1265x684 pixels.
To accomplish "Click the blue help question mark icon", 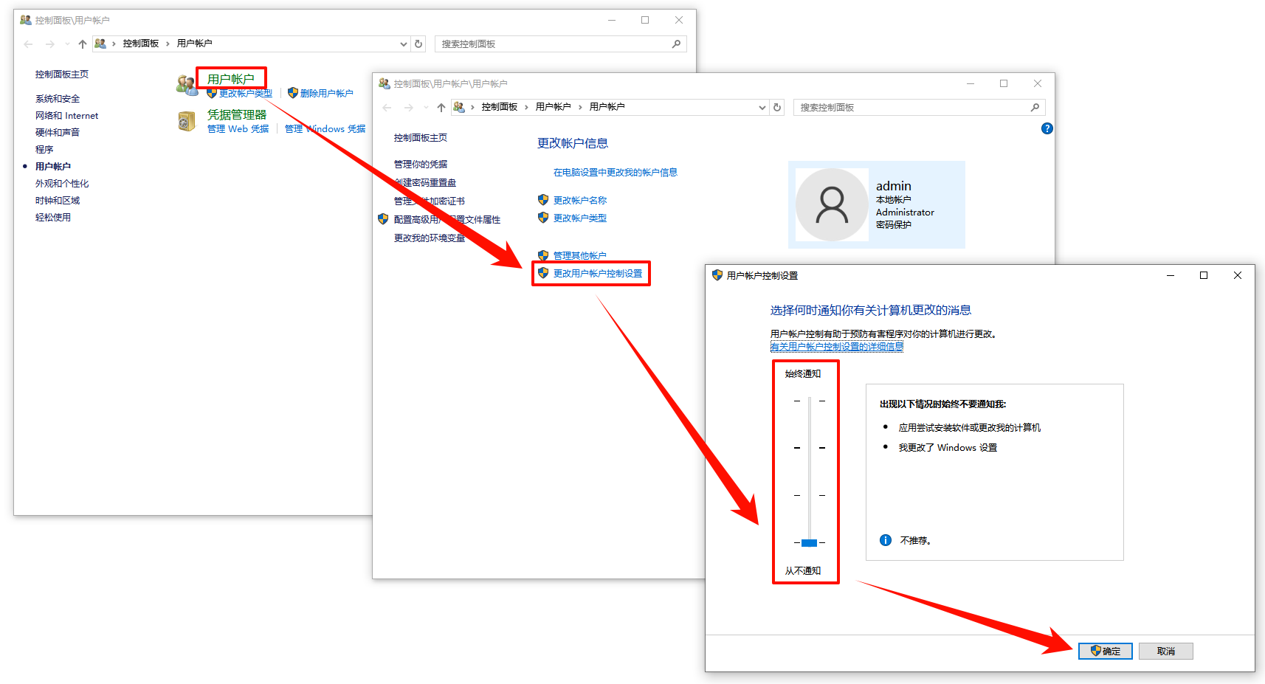I will coord(1047,128).
